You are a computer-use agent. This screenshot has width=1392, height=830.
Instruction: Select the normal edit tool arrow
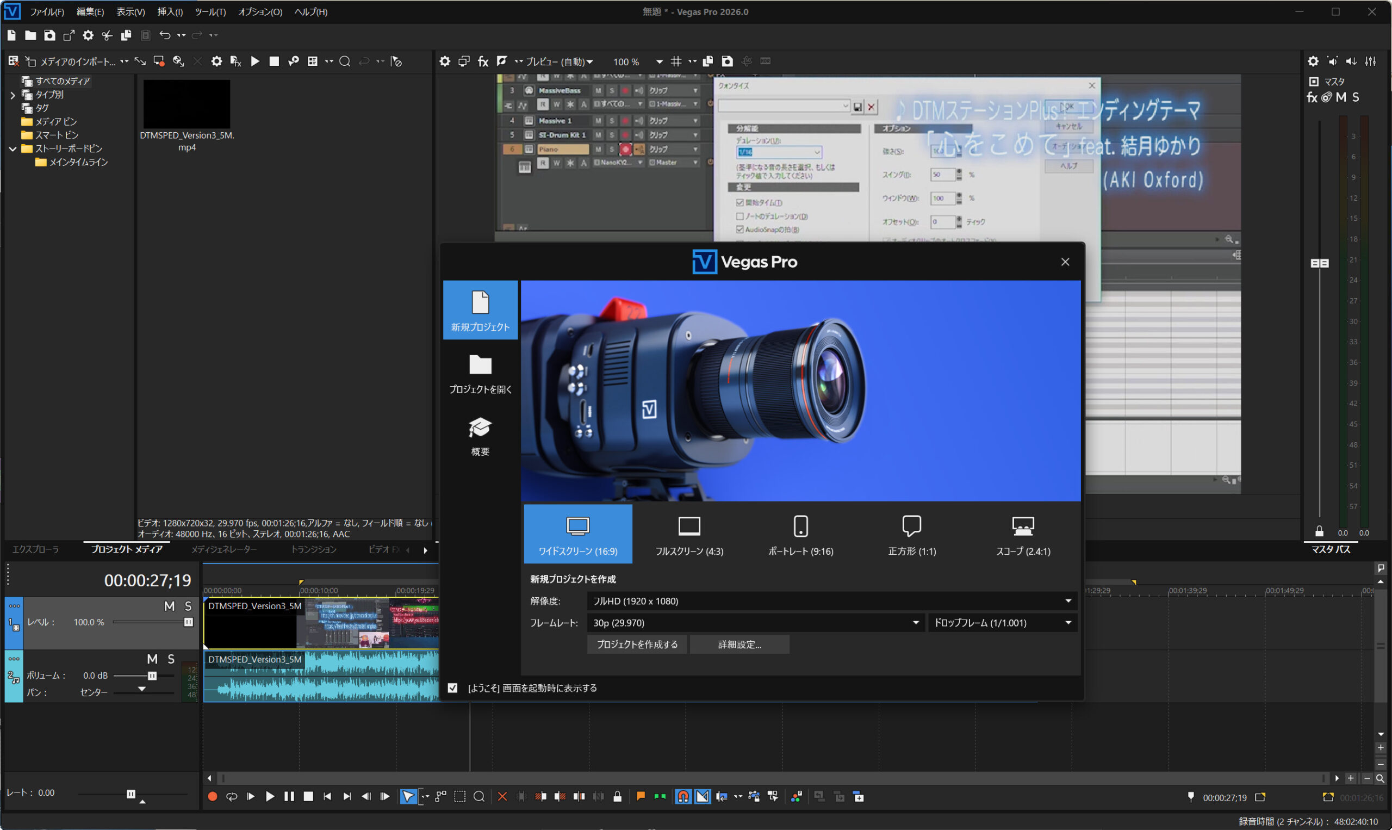click(409, 796)
